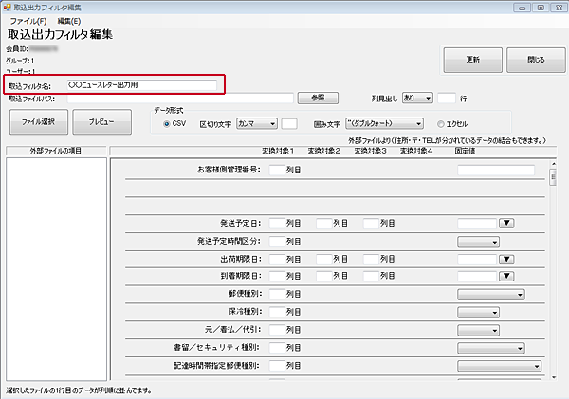Click the ファイル選択 button
569x399 pixels.
[x=39, y=122]
